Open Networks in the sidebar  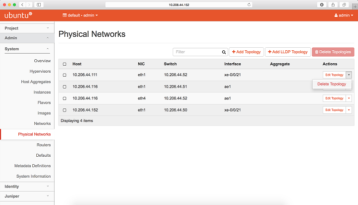tap(42, 123)
